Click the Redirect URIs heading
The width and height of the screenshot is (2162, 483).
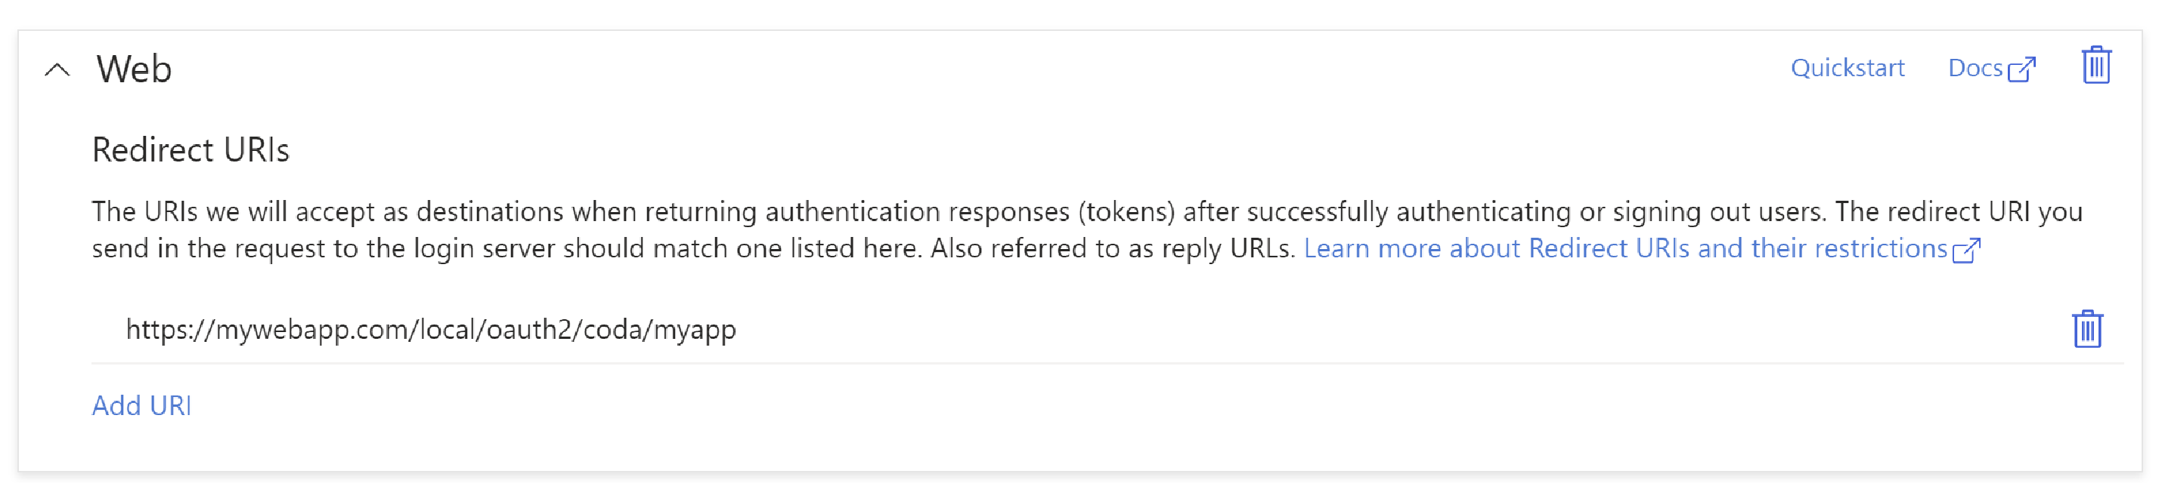coord(190,150)
